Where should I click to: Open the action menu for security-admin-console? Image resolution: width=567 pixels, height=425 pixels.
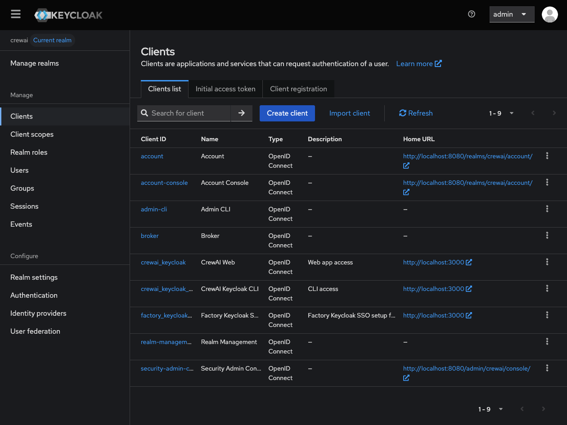pyautogui.click(x=547, y=368)
